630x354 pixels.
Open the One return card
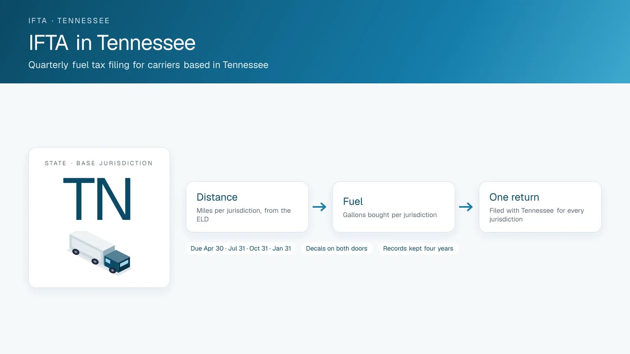click(x=540, y=207)
